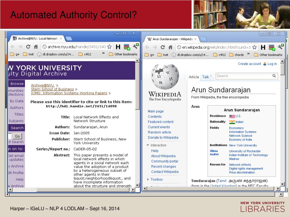Open wrench settings menu in Wikipedia browser
The width and height of the screenshot is (290, 217).
[281, 47]
